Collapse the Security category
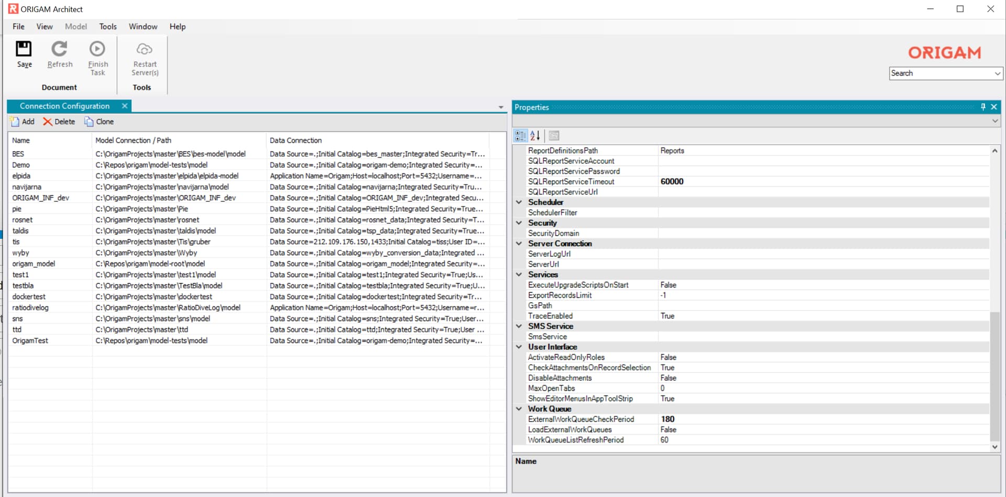 [x=519, y=223]
